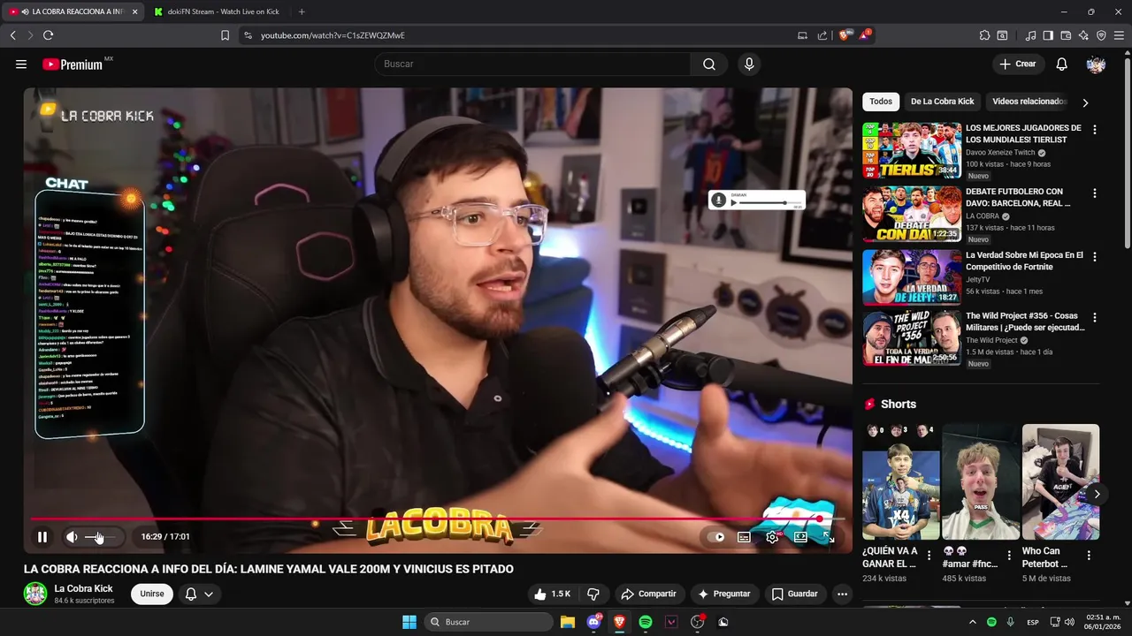Screen dimensions: 1132x636
Task: Open La Cobra Kick channel avatar
Action: coord(35,594)
